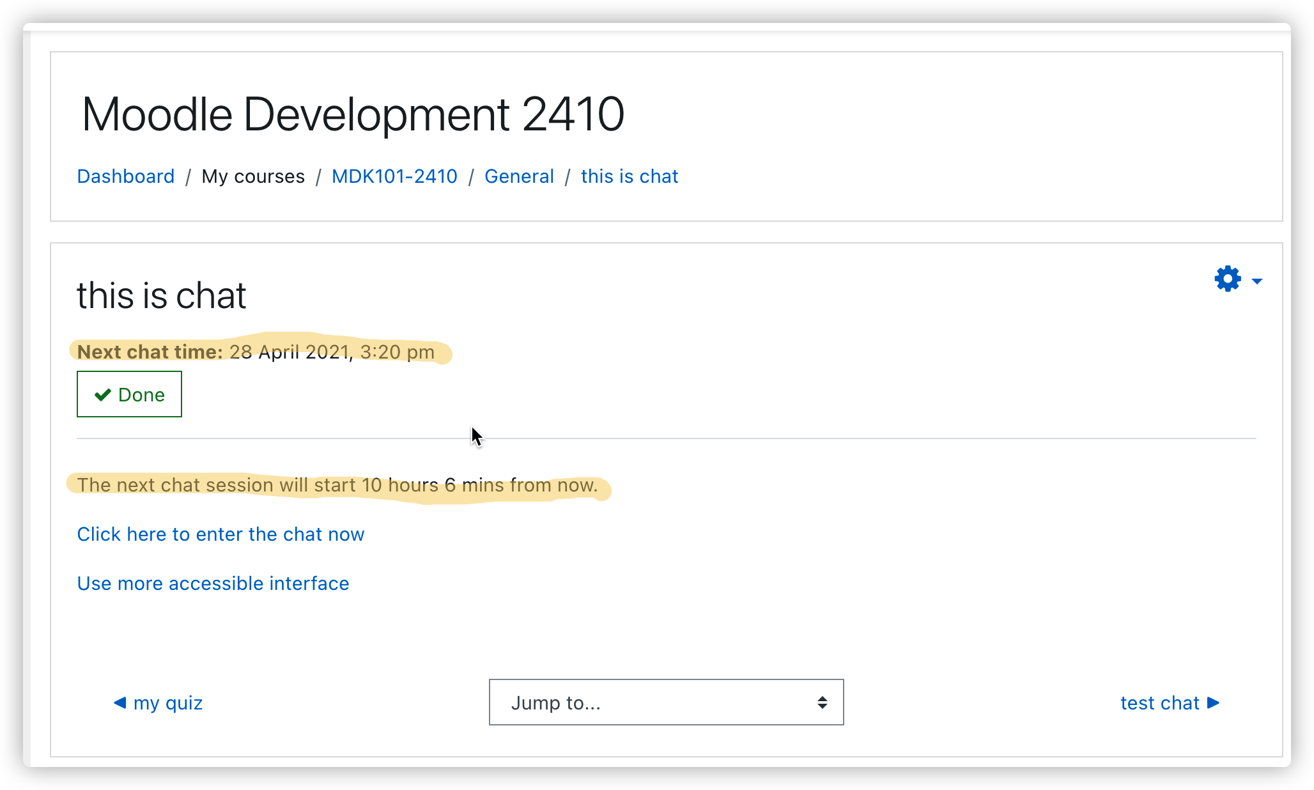Toggle the Done completion button
This screenshot has height=790, width=1314.
pyautogui.click(x=129, y=394)
